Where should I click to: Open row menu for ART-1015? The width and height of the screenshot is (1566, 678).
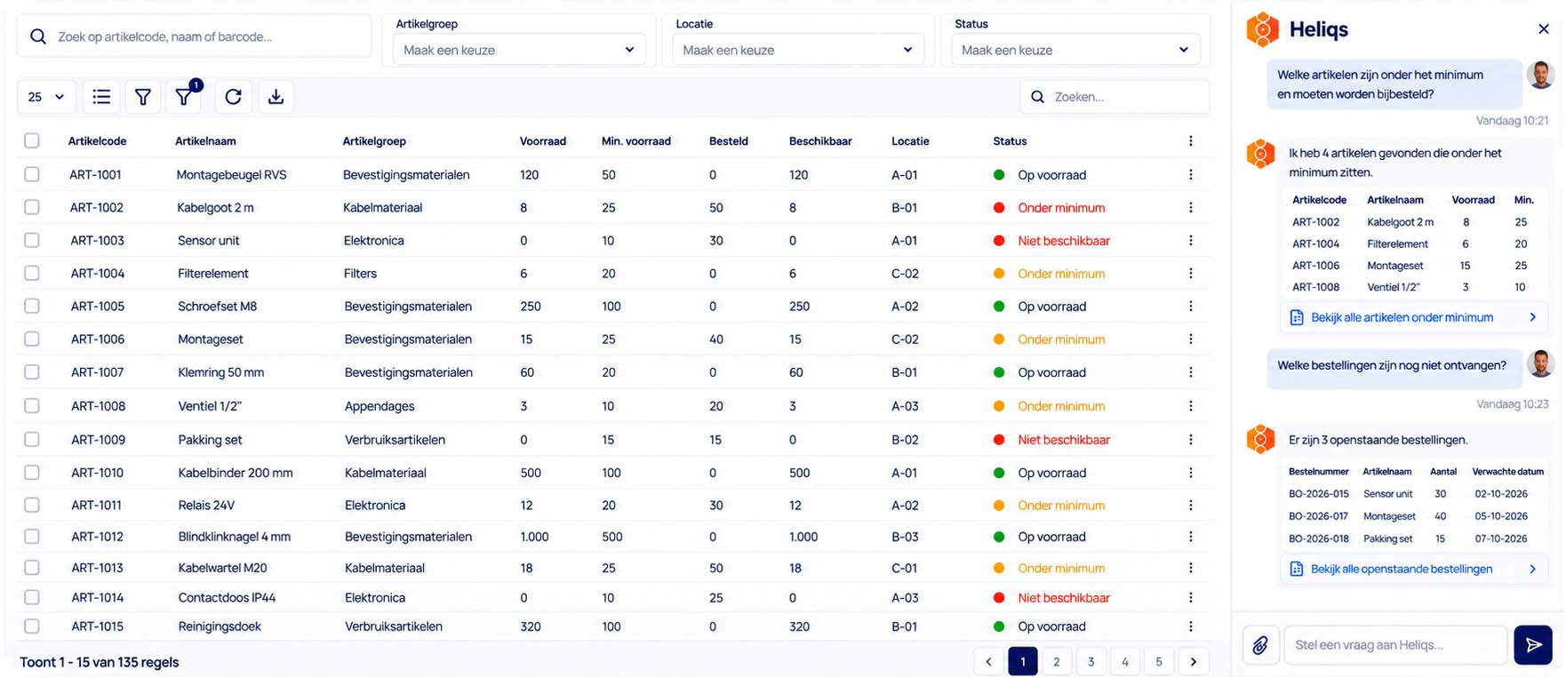1191,626
